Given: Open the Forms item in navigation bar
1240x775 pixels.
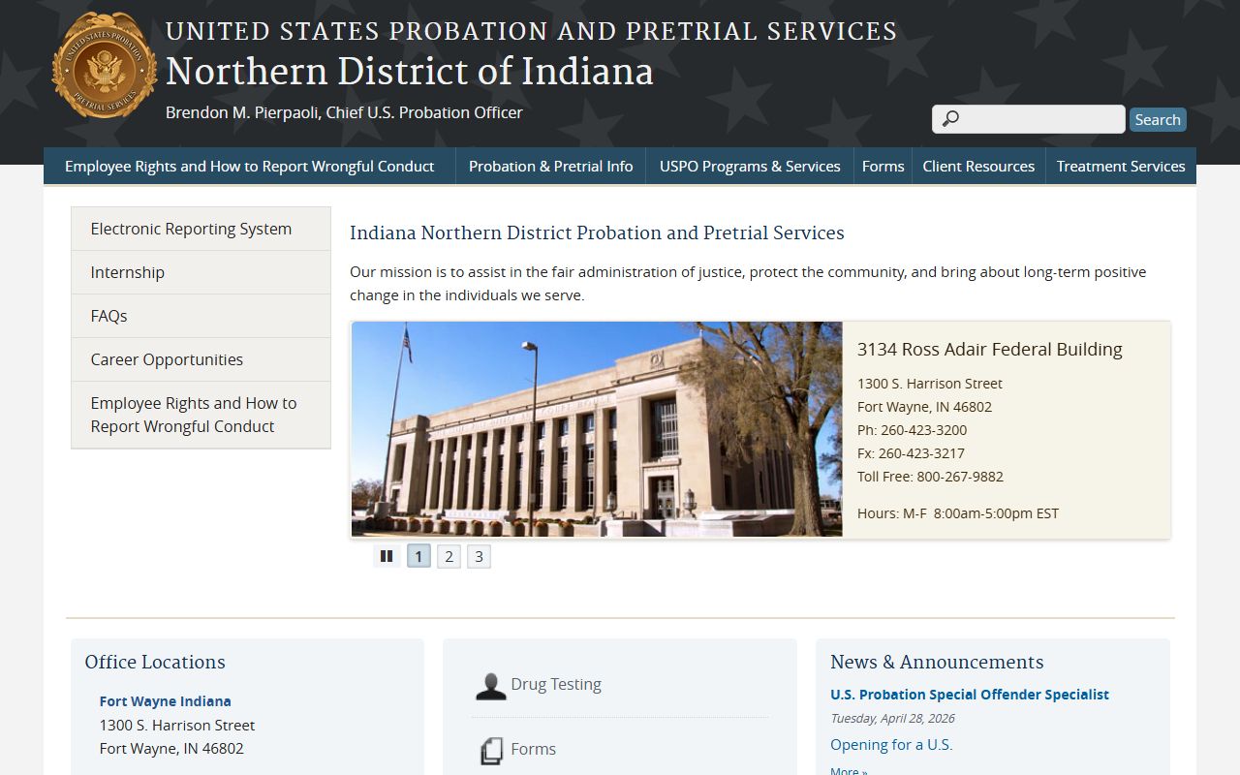Looking at the screenshot, I should coord(883,166).
